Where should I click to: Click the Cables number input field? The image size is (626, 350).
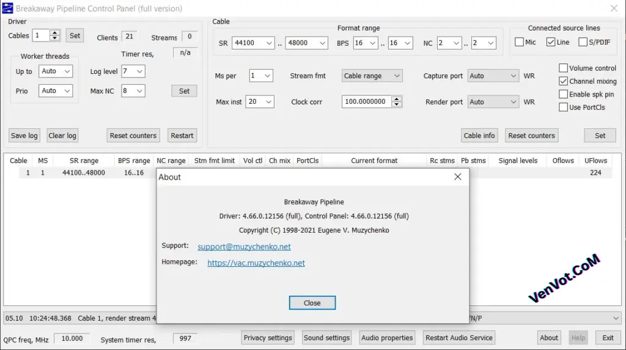[41, 35]
